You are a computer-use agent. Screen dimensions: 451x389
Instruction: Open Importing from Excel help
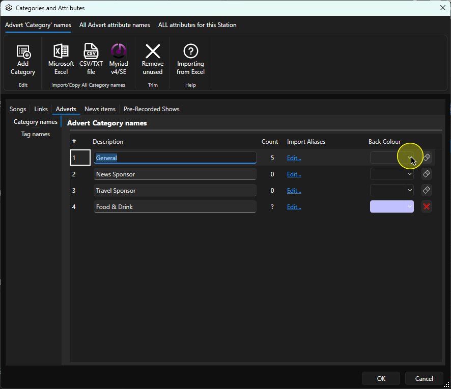coord(190,60)
